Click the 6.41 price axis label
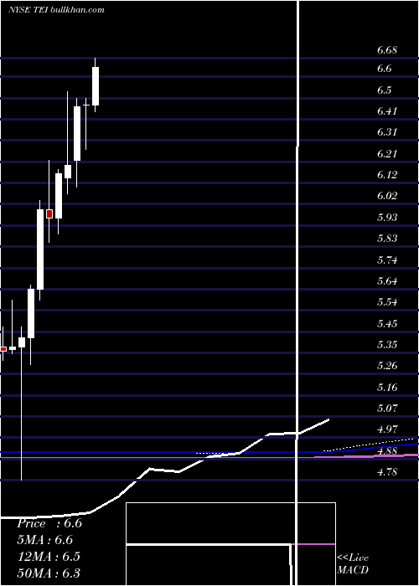419x586 pixels. (387, 111)
